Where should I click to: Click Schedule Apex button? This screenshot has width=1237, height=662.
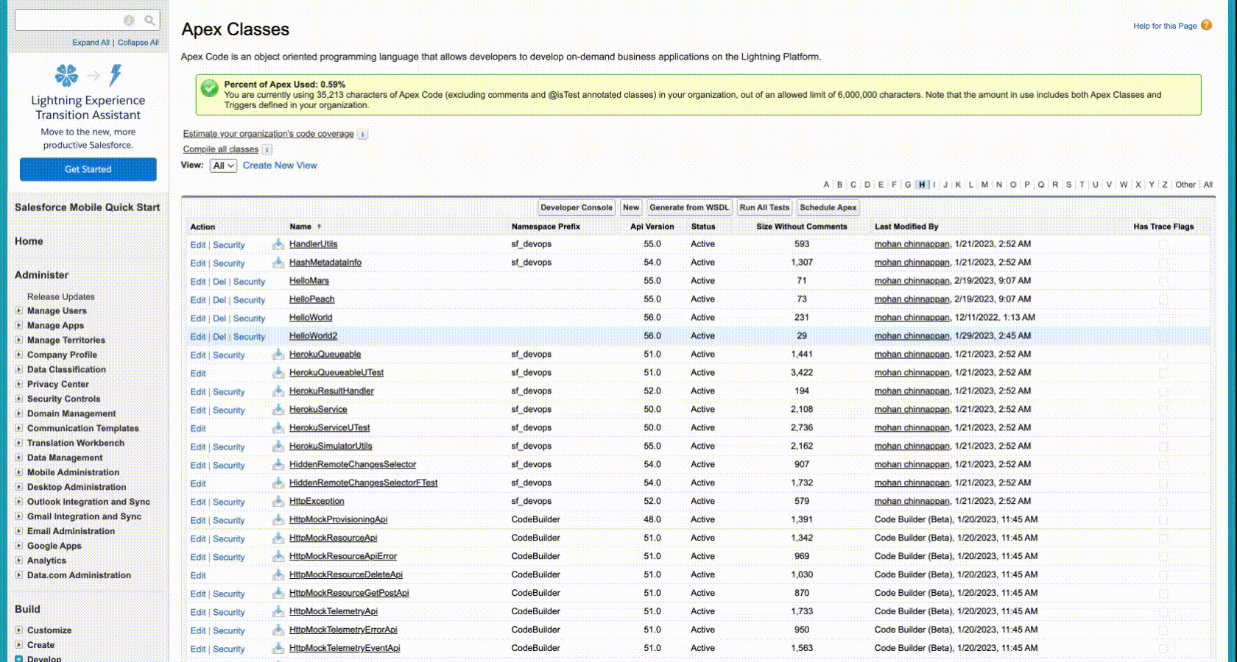click(x=828, y=207)
